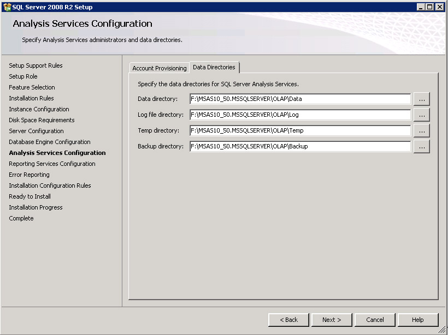This screenshot has width=448, height=335.
Task: Select Analysis Services Configuration step in sidebar
Action: [x=57, y=153]
